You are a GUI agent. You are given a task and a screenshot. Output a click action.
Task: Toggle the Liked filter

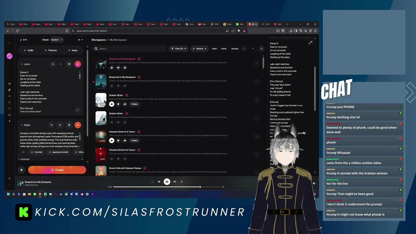click(x=214, y=49)
